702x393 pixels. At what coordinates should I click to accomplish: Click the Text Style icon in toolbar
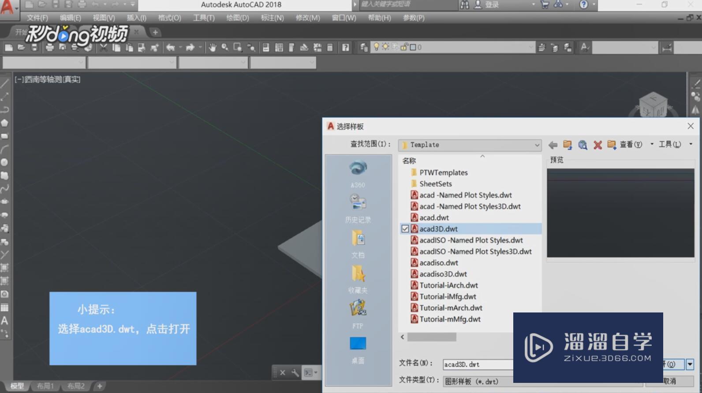[x=585, y=47]
